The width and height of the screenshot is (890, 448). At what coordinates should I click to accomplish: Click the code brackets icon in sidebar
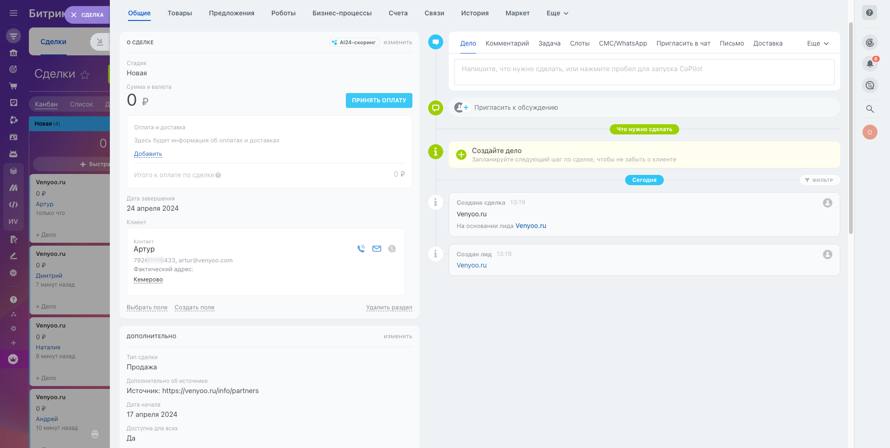click(13, 205)
